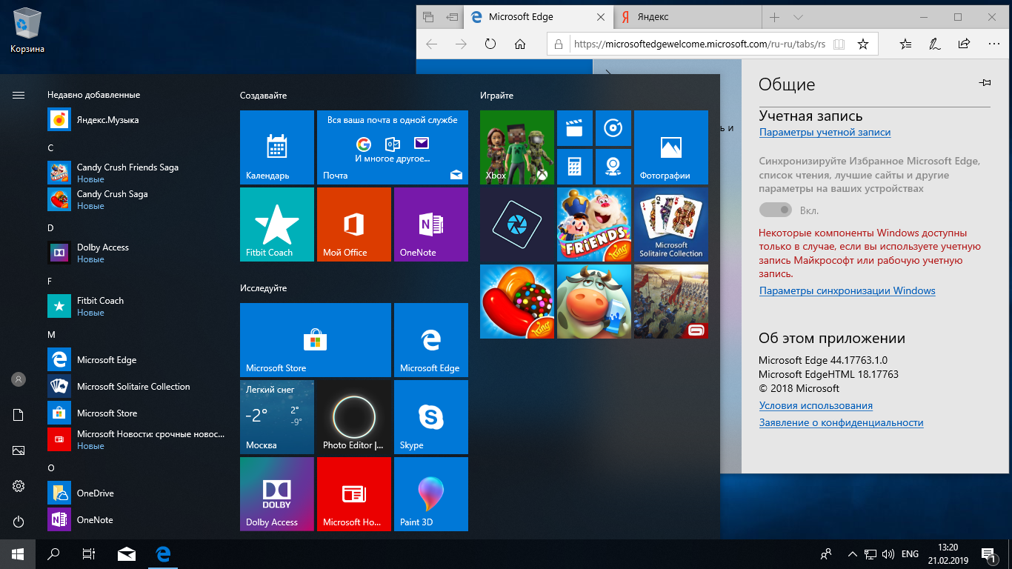Open OneDrive from the app list

coord(135,493)
